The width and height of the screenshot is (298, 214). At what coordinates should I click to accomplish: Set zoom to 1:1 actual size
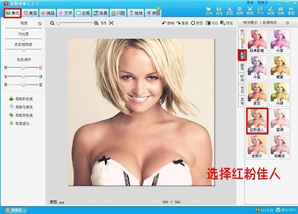(103, 23)
